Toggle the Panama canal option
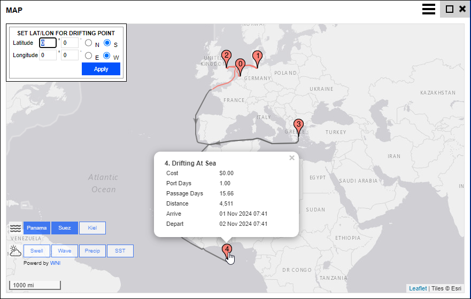The height and width of the screenshot is (299, 471). [x=37, y=229]
